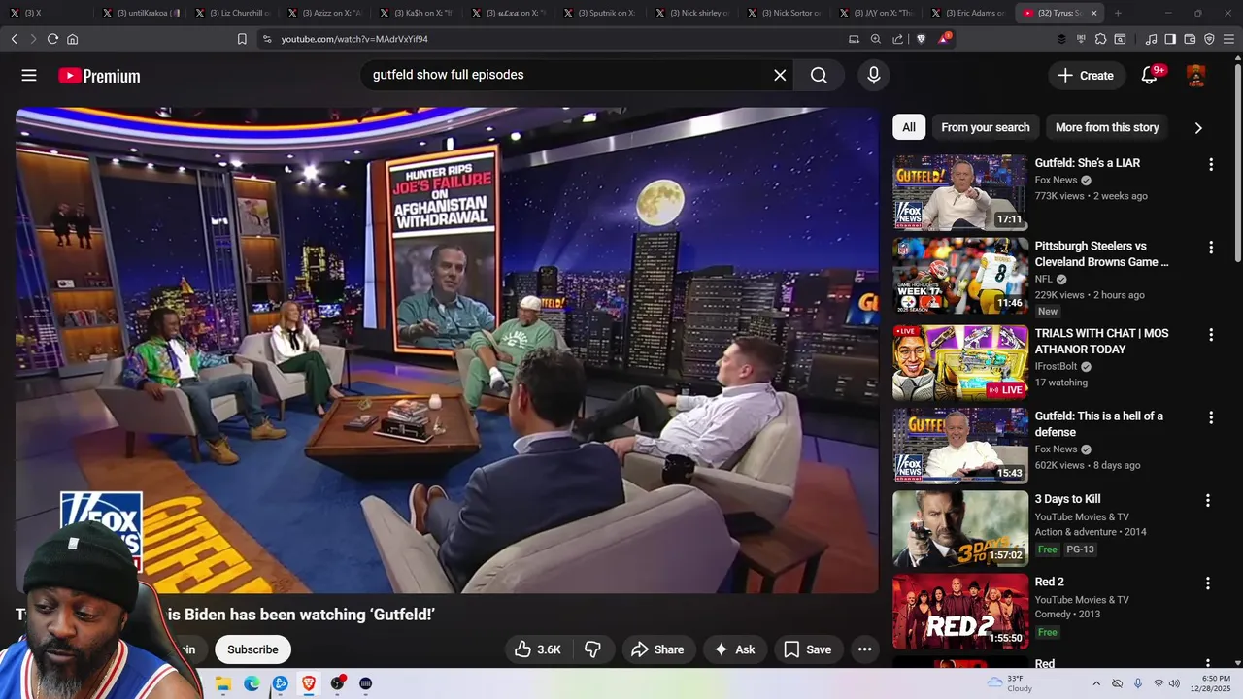Show hidden system tray icons
1243x699 pixels.
pyautogui.click(x=1096, y=683)
